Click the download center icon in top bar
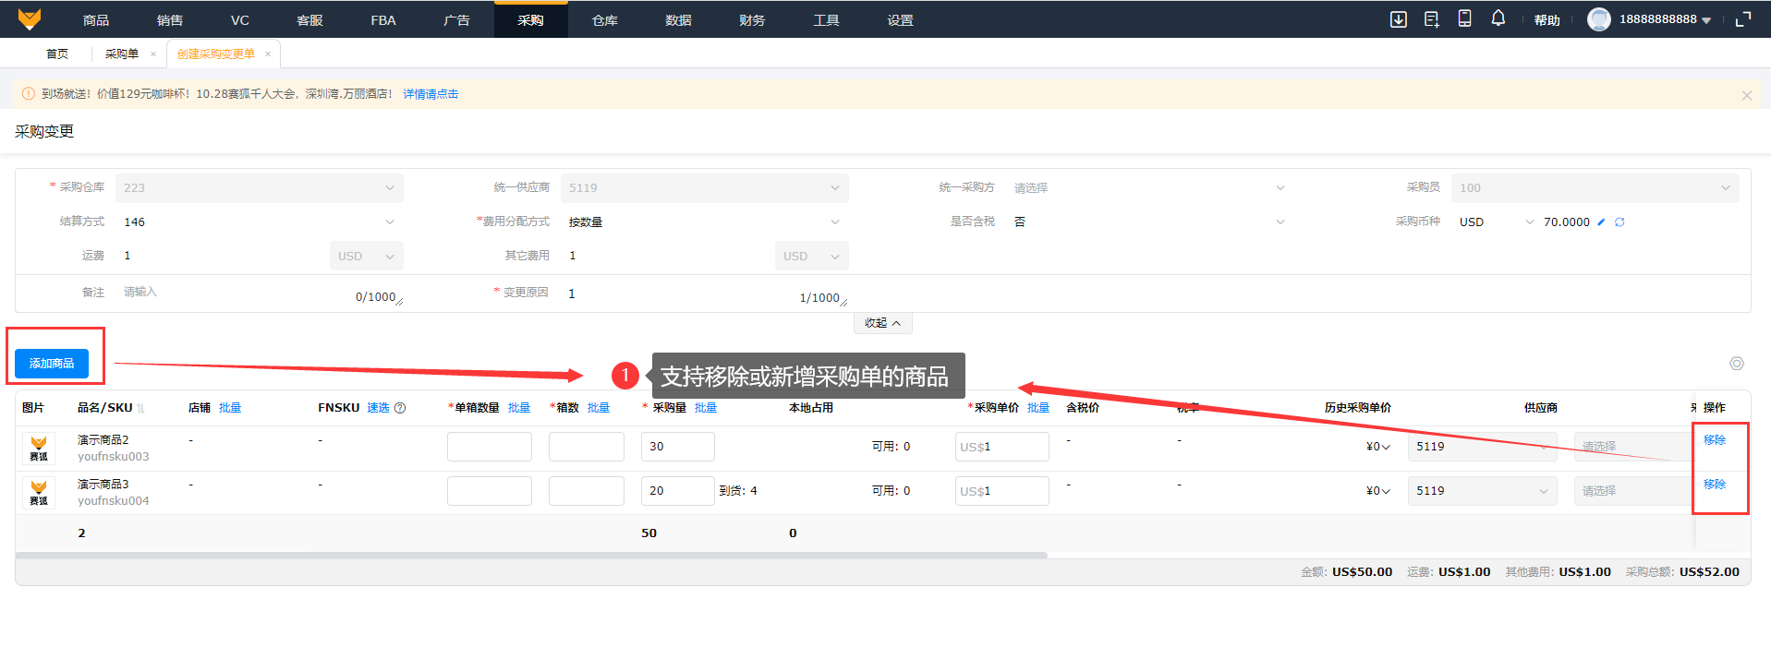Viewport: 1771px width, 647px height. [x=1398, y=19]
